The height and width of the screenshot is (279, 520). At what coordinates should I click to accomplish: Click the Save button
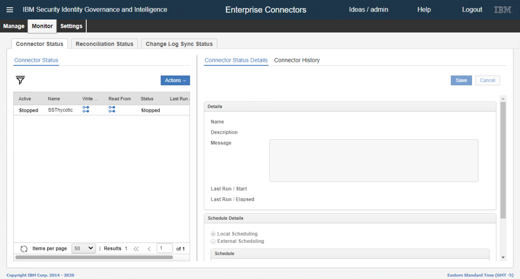coord(461,80)
